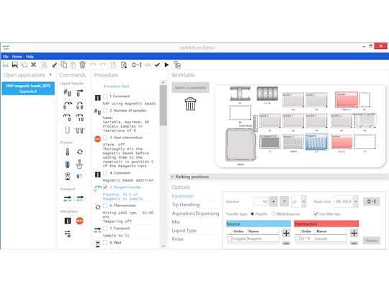389x292 pixels.
Task: Select the single tube Mix command icon
Action: tap(67, 130)
